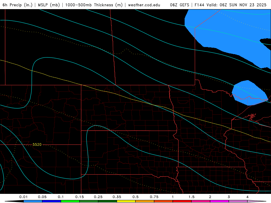Click the "weather.cod.edu" text in header

coord(144,5)
